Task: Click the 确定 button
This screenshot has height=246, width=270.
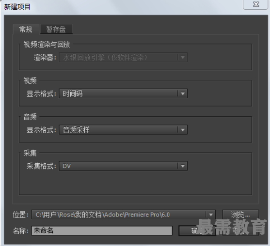Action: click(x=197, y=231)
